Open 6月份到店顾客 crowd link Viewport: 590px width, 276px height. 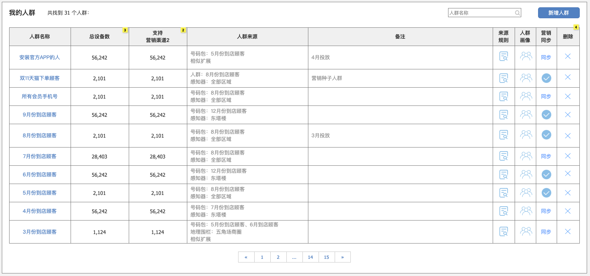[x=40, y=175]
